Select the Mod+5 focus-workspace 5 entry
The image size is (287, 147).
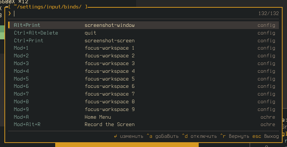[x=143, y=79]
